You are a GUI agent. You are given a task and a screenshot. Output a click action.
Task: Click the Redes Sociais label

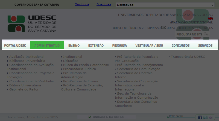click(x=176, y=116)
